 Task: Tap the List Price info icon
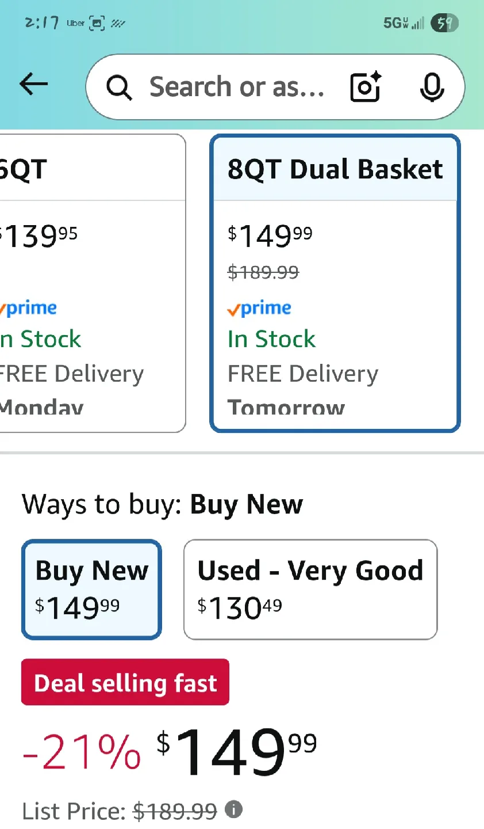pyautogui.click(x=233, y=809)
